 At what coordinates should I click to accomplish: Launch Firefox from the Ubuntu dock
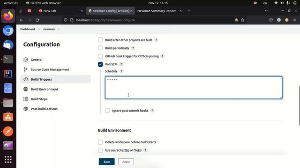click(8, 16)
